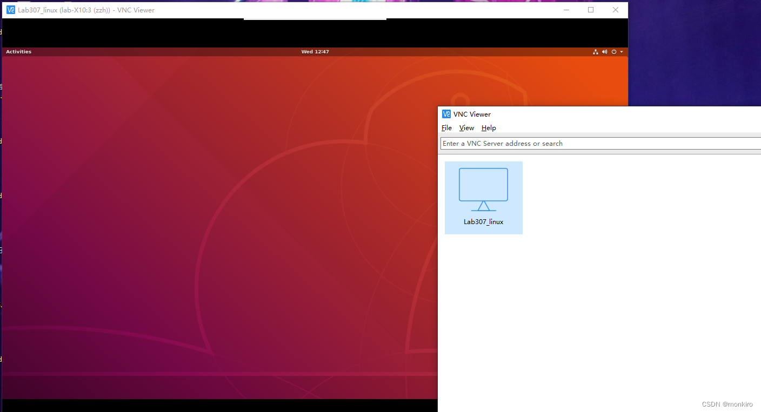Open the Help menu in VNC Viewer

[489, 128]
